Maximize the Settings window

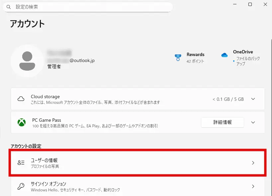tap(250, 4)
